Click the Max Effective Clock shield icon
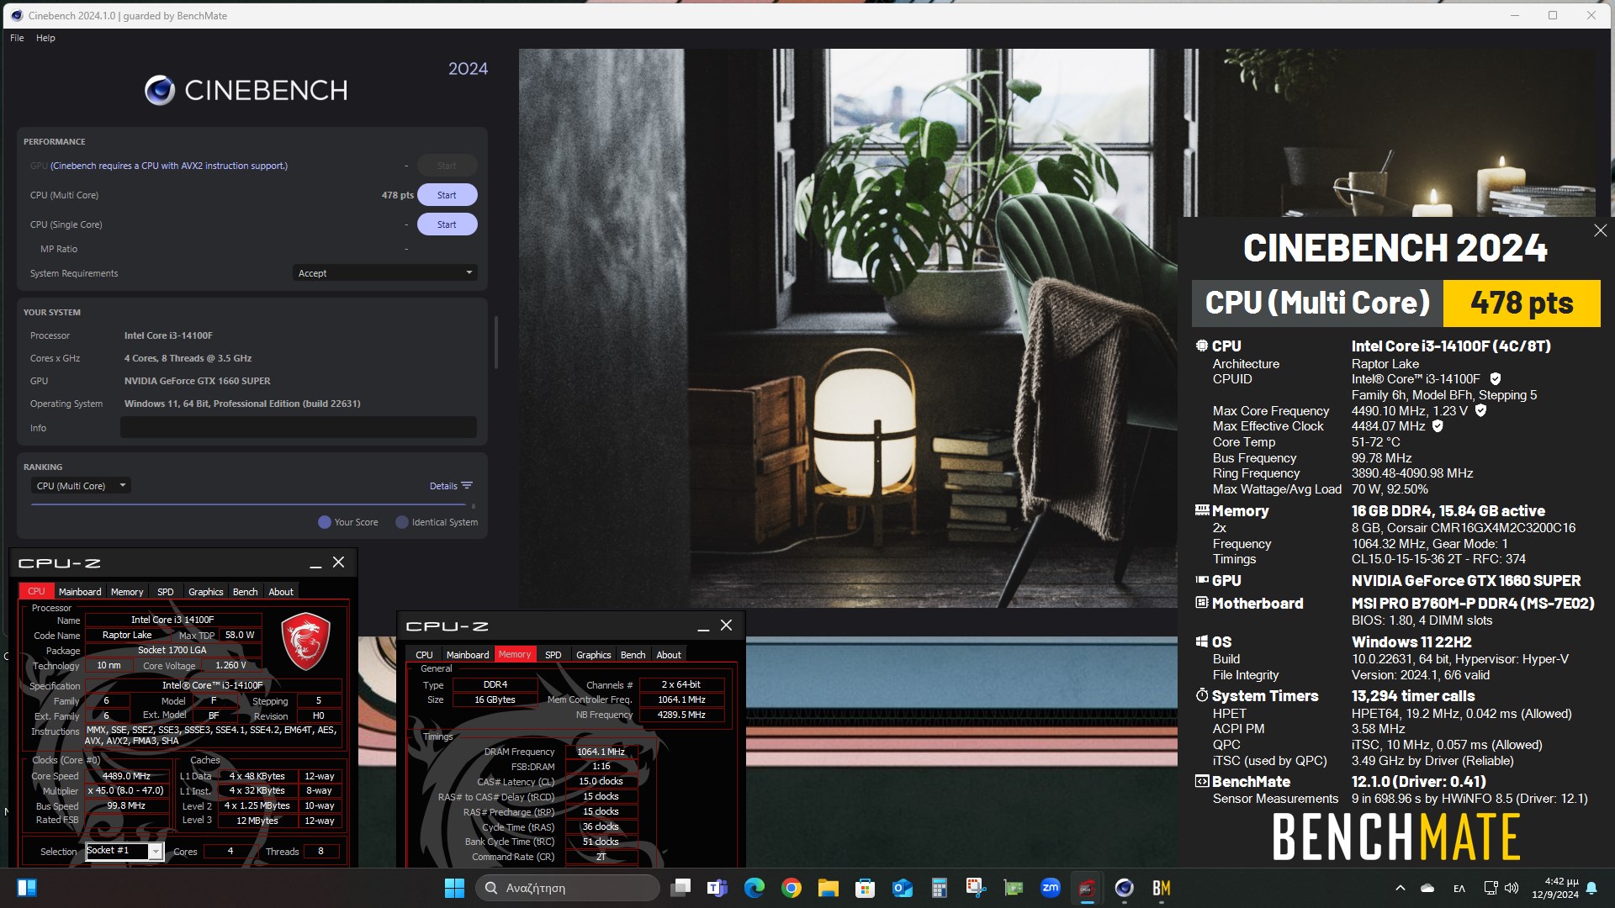The image size is (1615, 908). pos(1438,426)
